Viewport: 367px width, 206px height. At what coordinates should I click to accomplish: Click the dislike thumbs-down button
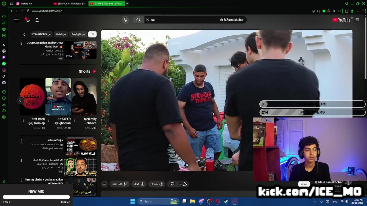click(172, 184)
